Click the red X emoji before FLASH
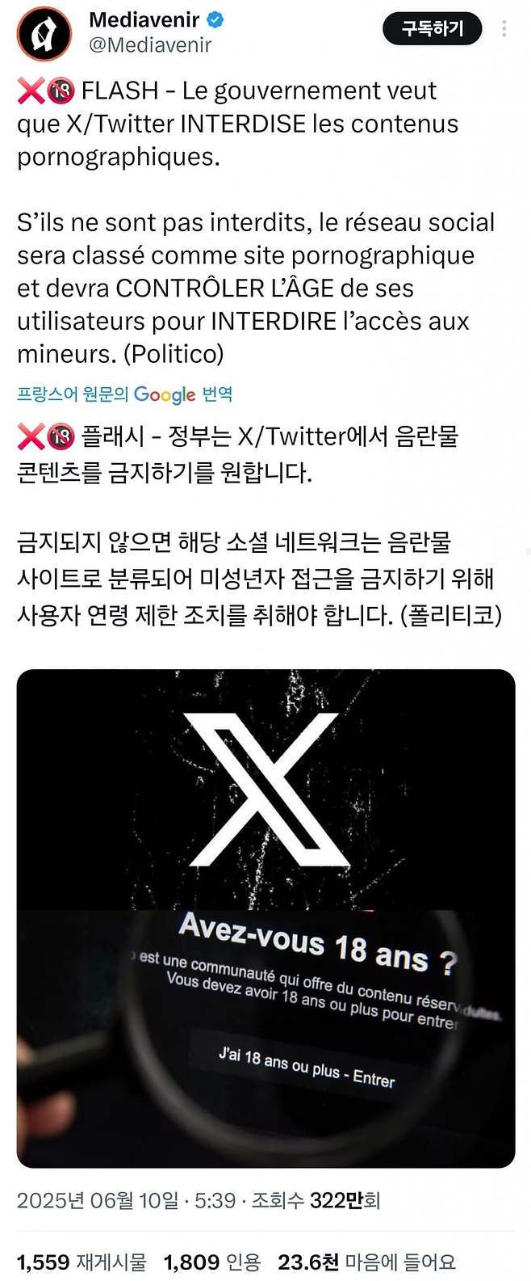 31,91
